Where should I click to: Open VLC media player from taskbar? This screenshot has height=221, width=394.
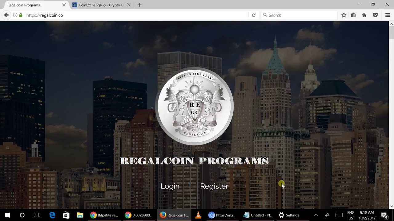pos(198,215)
